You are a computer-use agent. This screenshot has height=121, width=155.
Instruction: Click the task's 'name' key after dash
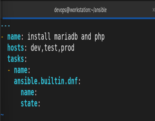coord(21,70)
